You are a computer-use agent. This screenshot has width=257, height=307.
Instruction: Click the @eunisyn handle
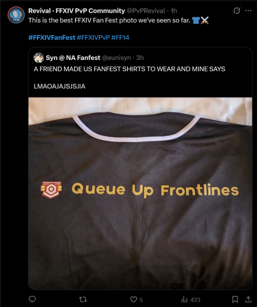pyautogui.click(x=117, y=58)
